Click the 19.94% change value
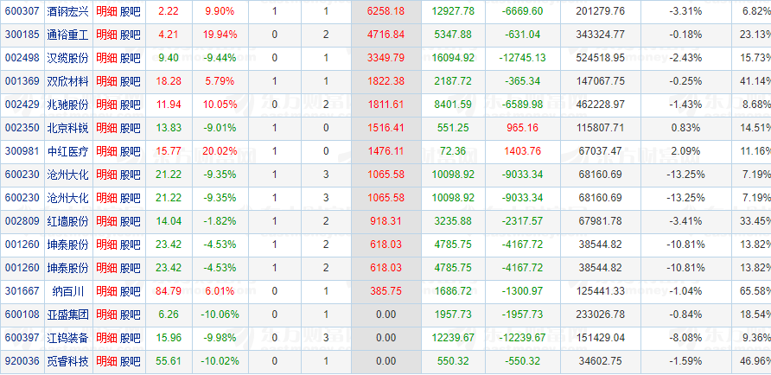Image resolution: width=771 pixels, height=375 pixels. pyautogui.click(x=220, y=35)
